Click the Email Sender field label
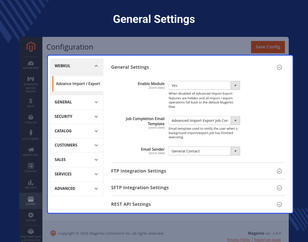 tap(153, 149)
